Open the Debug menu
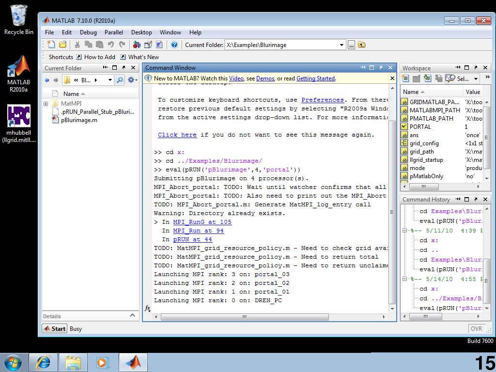The image size is (496, 372). [88, 32]
